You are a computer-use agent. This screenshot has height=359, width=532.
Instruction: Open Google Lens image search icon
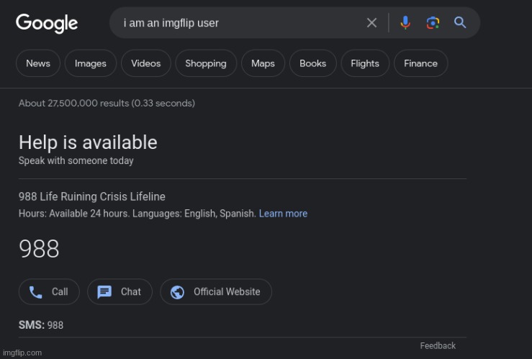tap(433, 23)
